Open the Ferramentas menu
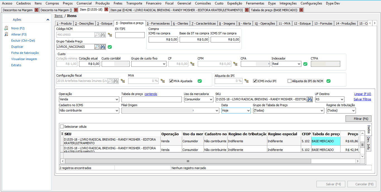The width and height of the screenshot is (381, 192). coord(255,3)
